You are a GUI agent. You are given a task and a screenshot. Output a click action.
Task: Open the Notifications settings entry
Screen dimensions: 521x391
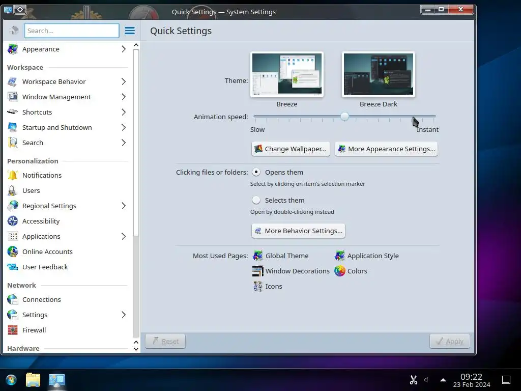67,175
